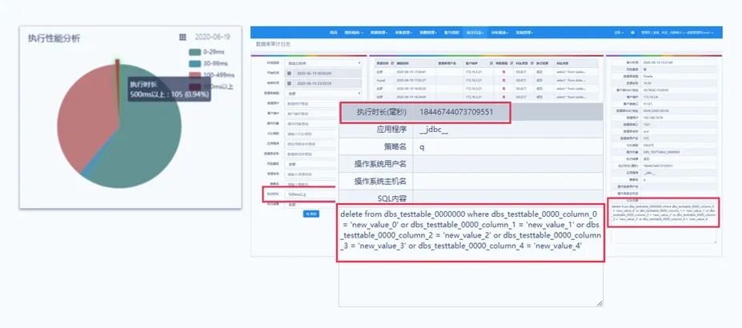Open the time range dropdown at filter top

[x=323, y=63]
